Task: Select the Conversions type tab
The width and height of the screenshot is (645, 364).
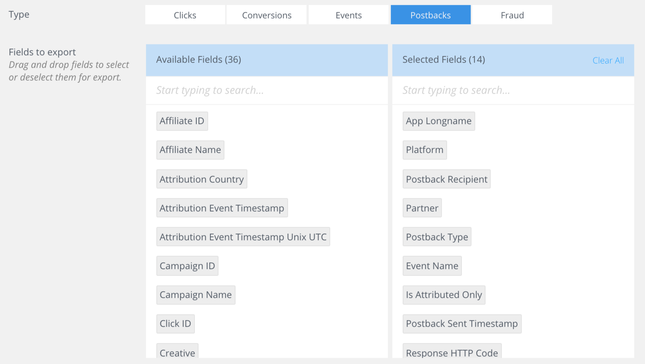Action: coord(267,15)
